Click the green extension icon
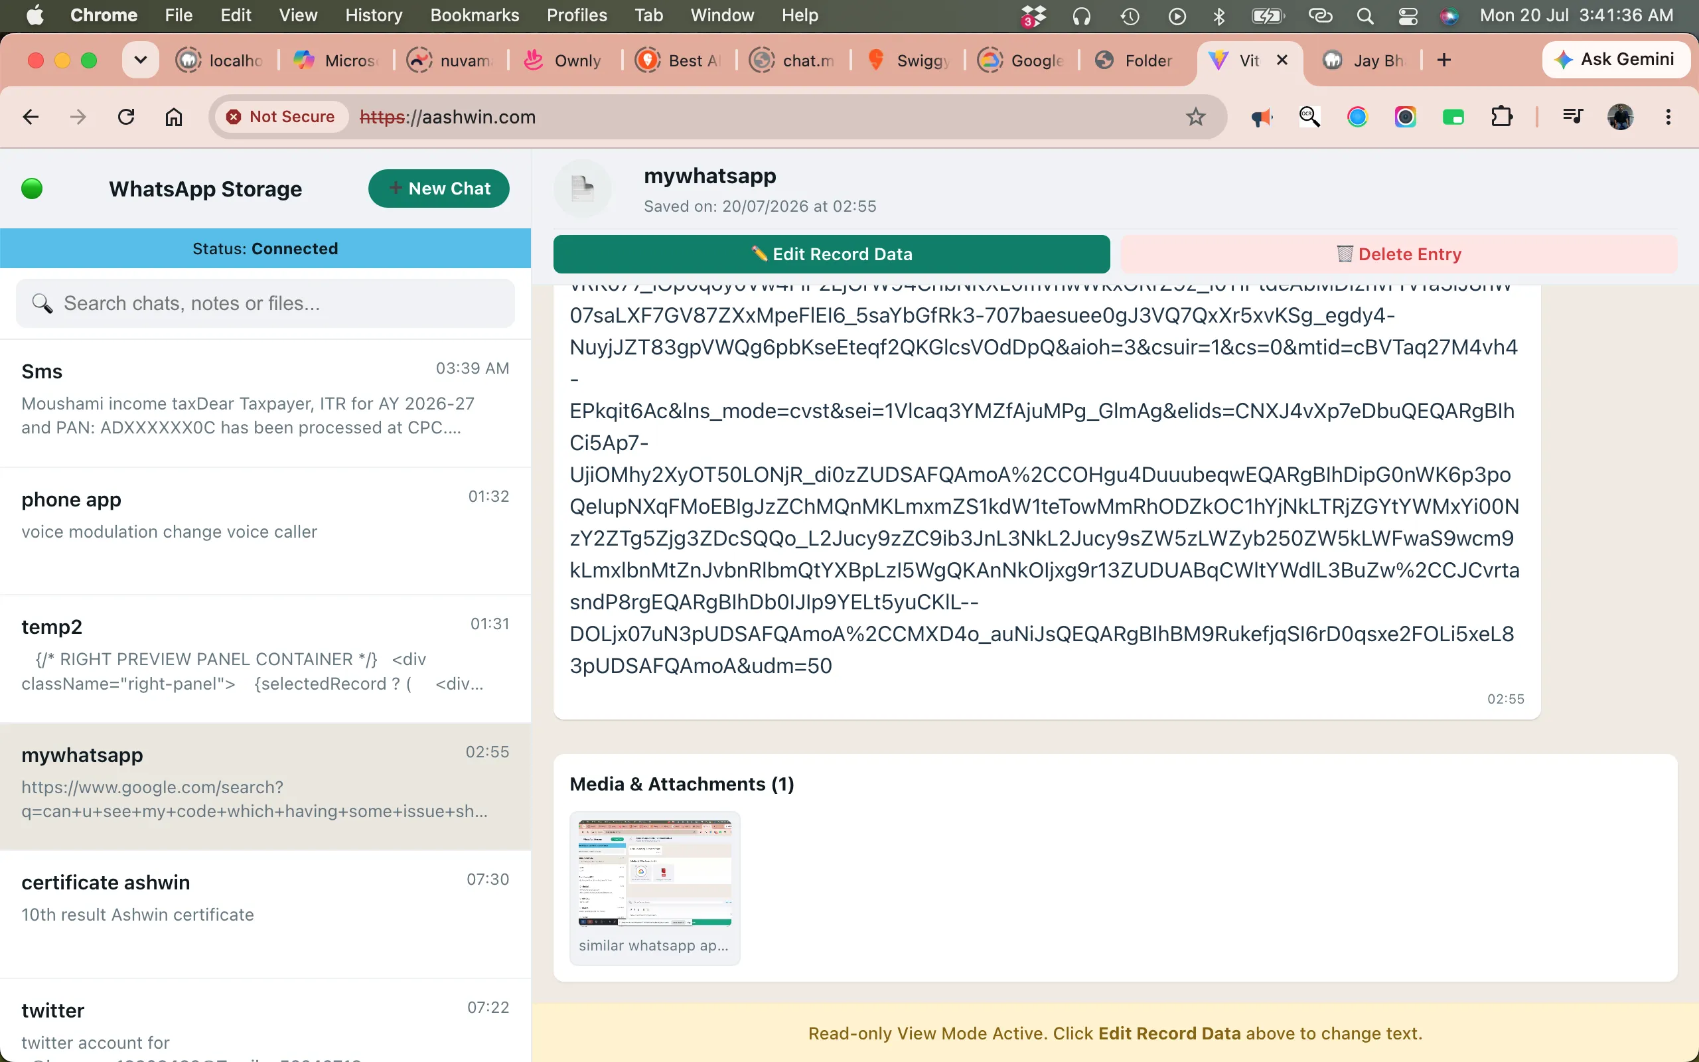 pyautogui.click(x=1453, y=117)
